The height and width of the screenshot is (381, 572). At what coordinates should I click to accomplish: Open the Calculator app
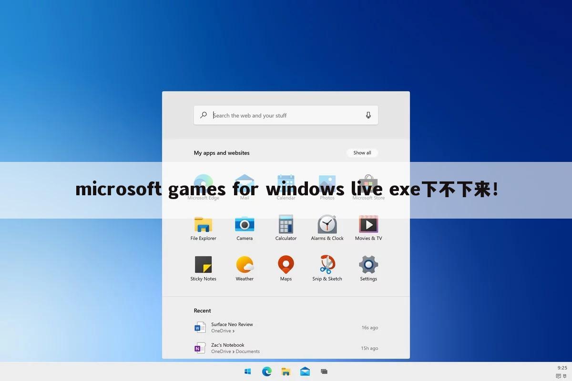click(286, 224)
